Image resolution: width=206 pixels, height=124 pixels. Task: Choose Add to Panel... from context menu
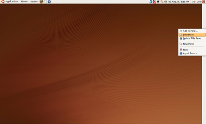pos(192,31)
